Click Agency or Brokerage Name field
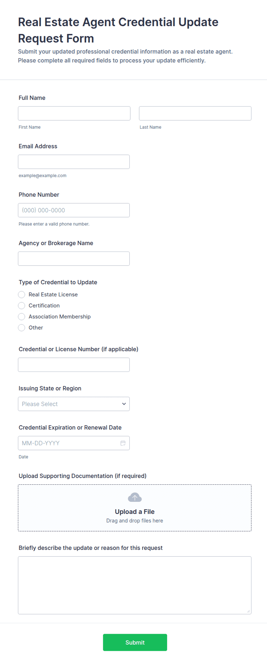This screenshot has width=267, height=665. [74, 259]
